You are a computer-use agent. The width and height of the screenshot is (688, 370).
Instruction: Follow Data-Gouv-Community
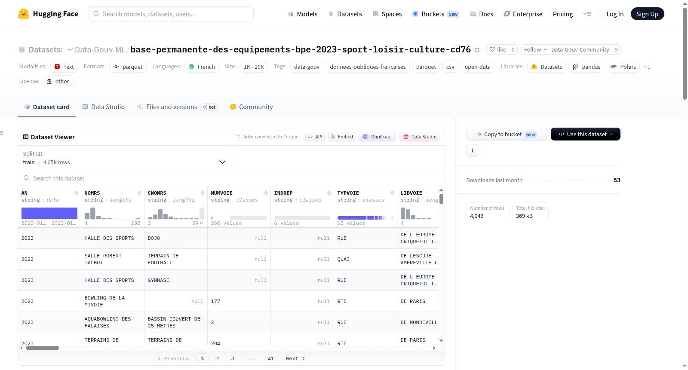[x=567, y=49]
